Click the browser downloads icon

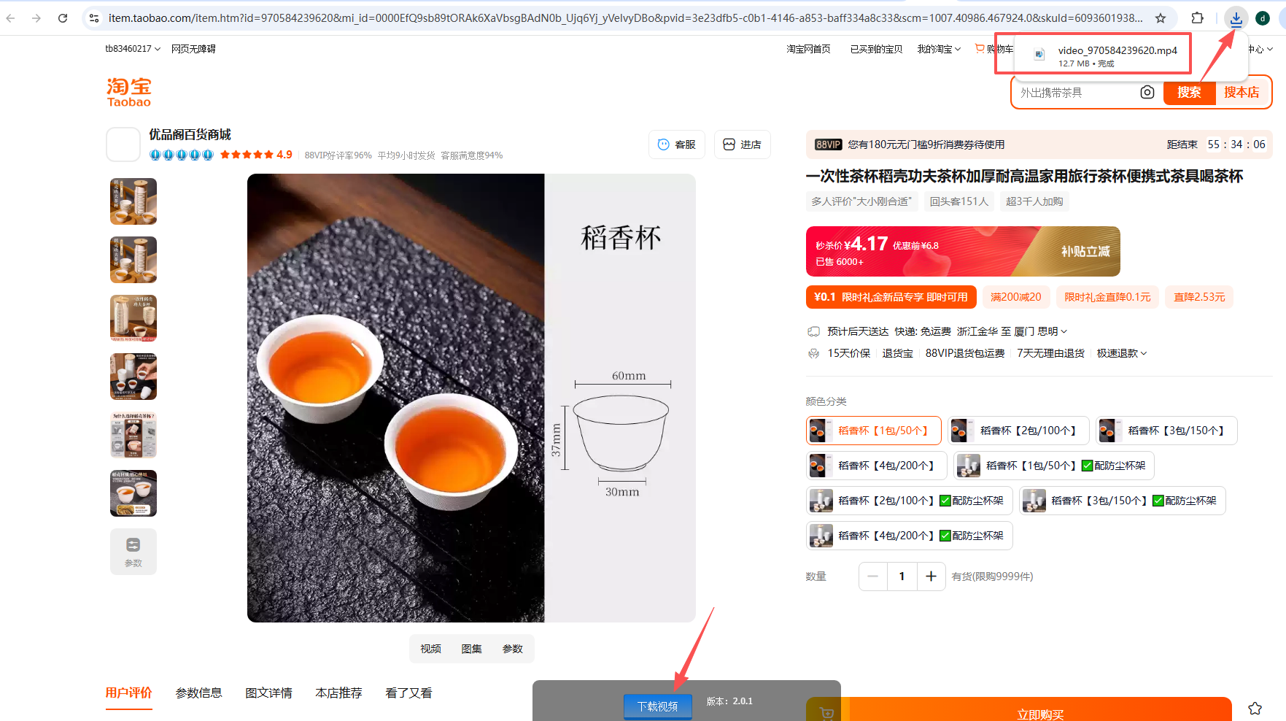[1236, 18]
